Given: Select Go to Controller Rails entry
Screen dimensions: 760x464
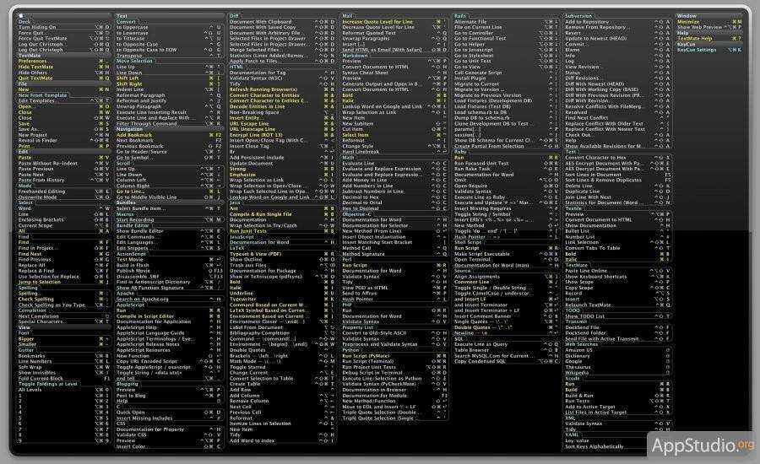Looking at the screenshot, I should [x=474, y=33].
